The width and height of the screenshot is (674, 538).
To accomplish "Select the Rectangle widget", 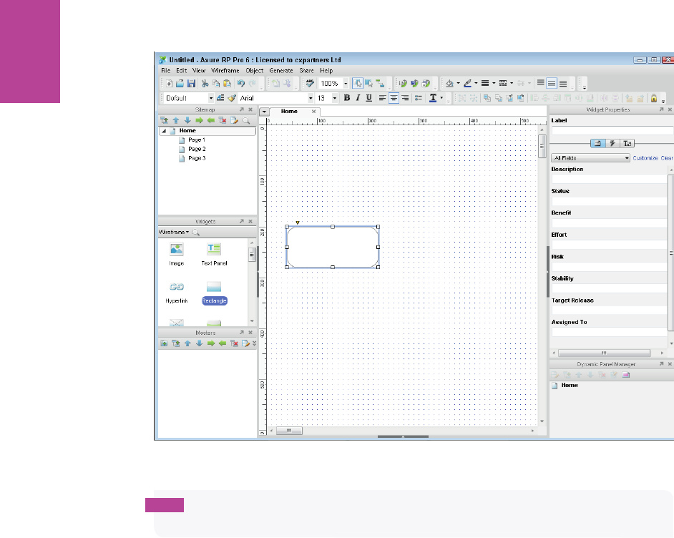I will 214,292.
